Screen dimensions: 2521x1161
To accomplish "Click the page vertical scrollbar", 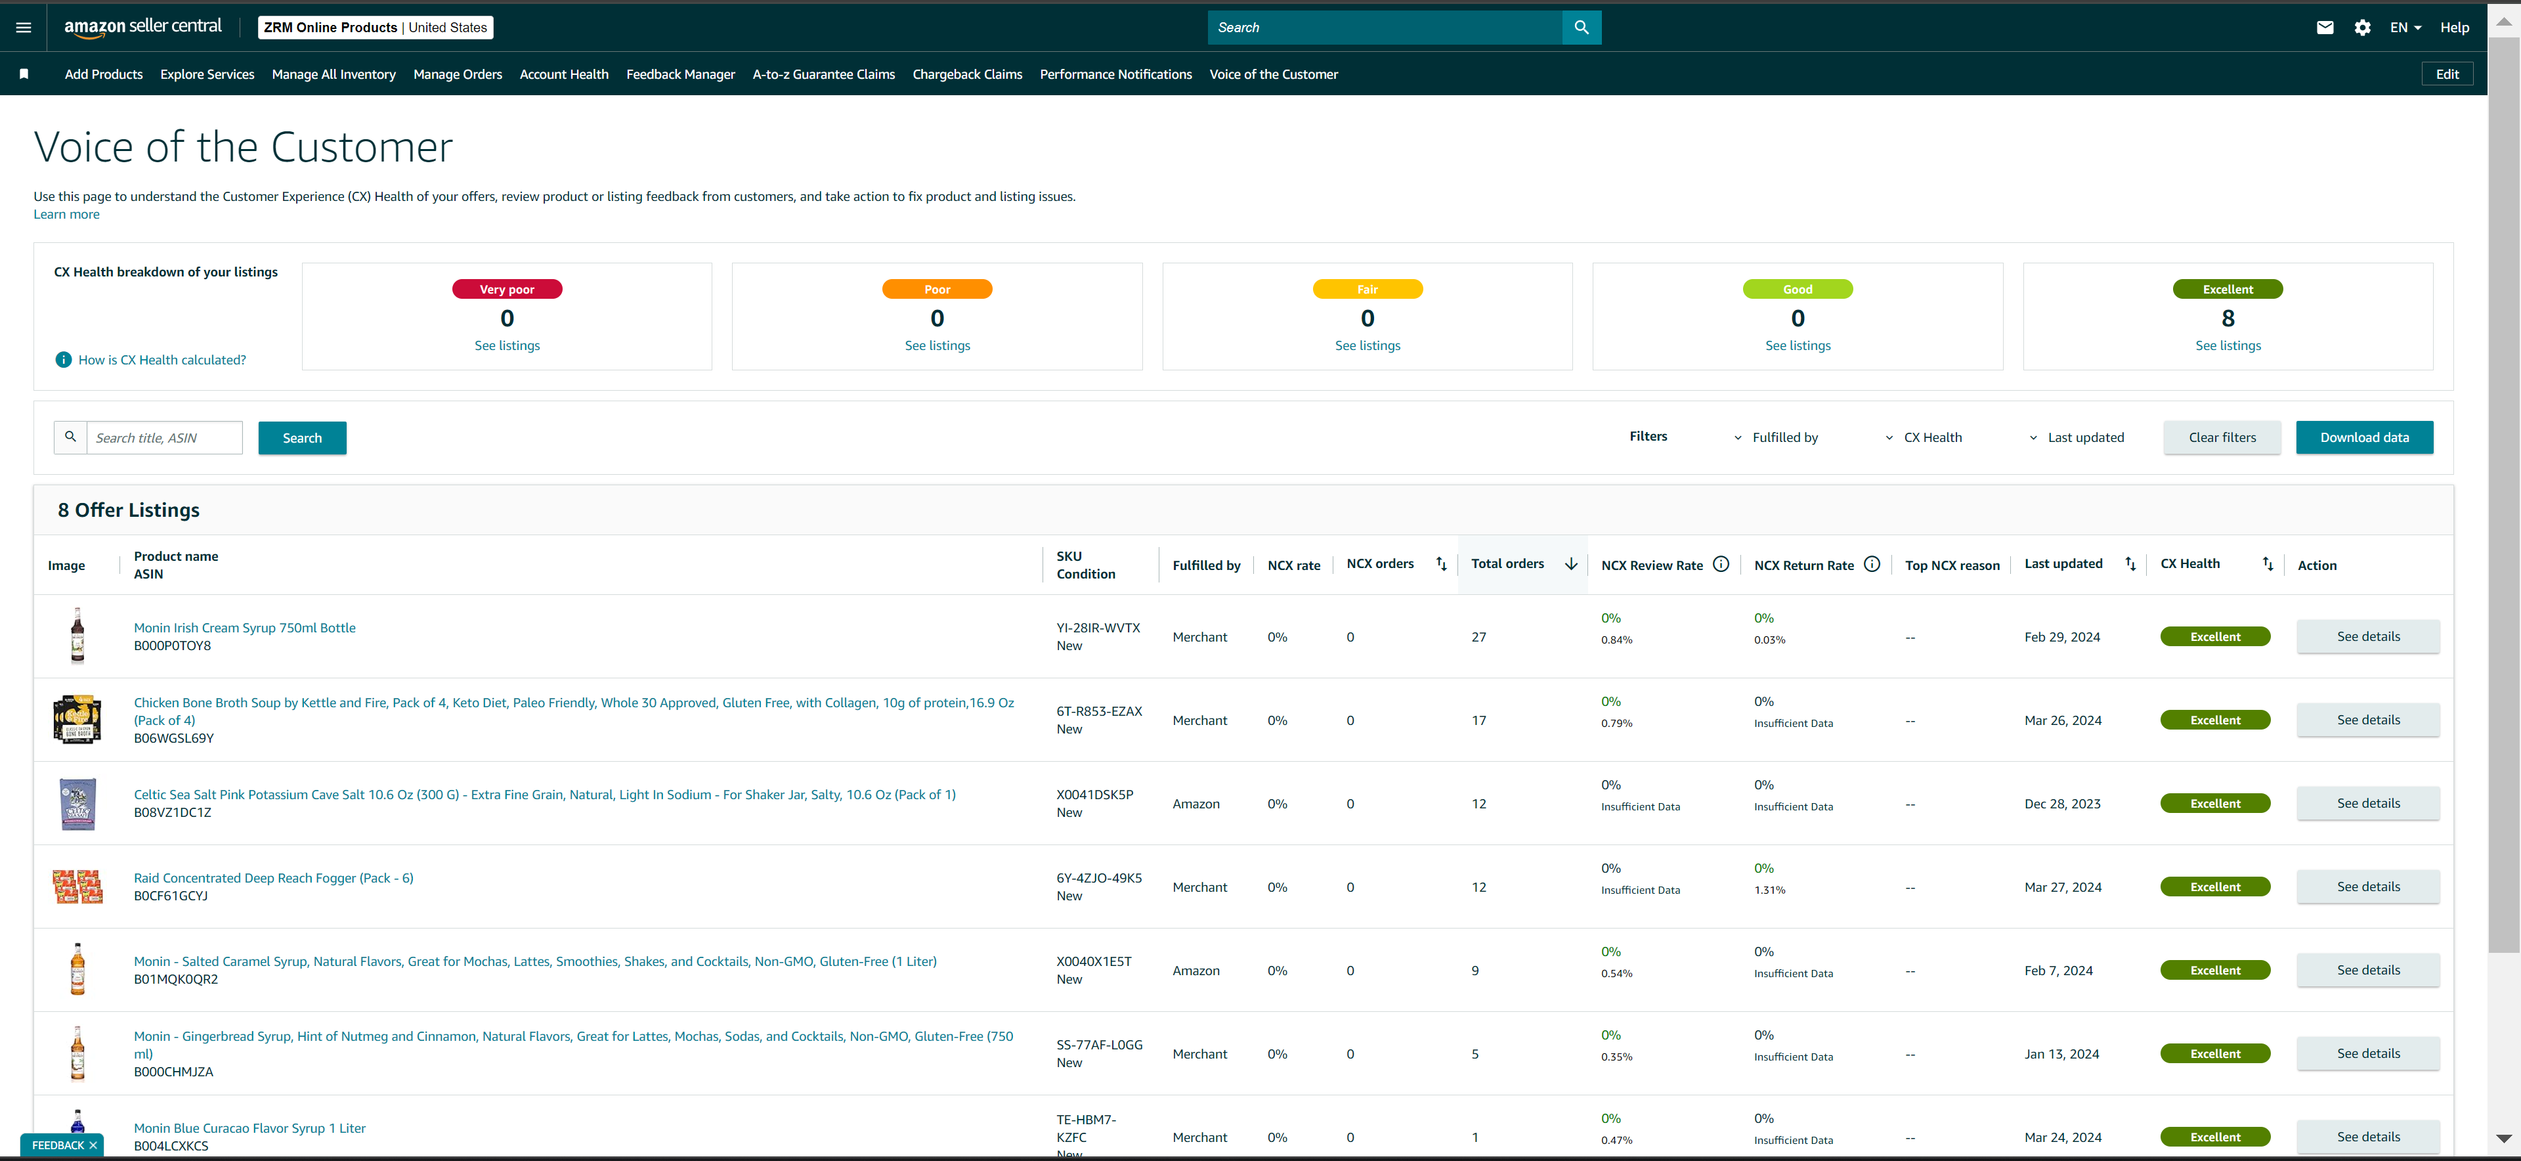I will pos(2503,494).
